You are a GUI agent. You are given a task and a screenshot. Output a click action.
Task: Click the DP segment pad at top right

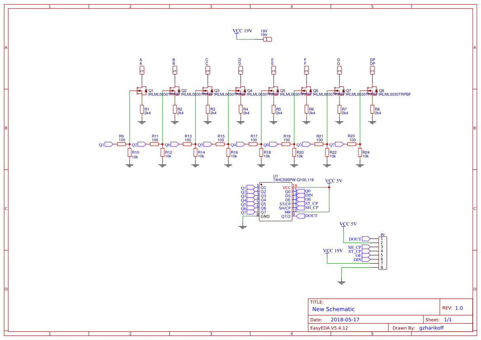point(373,69)
